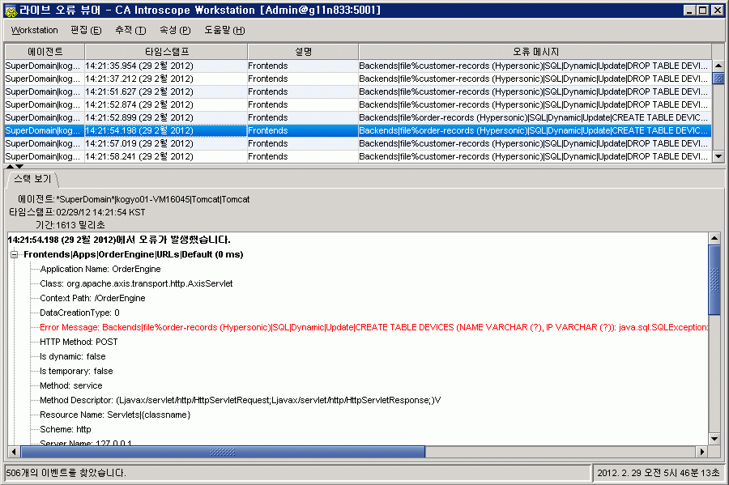
Task: Open the 도움말 (H) menu
Action: pos(224,30)
